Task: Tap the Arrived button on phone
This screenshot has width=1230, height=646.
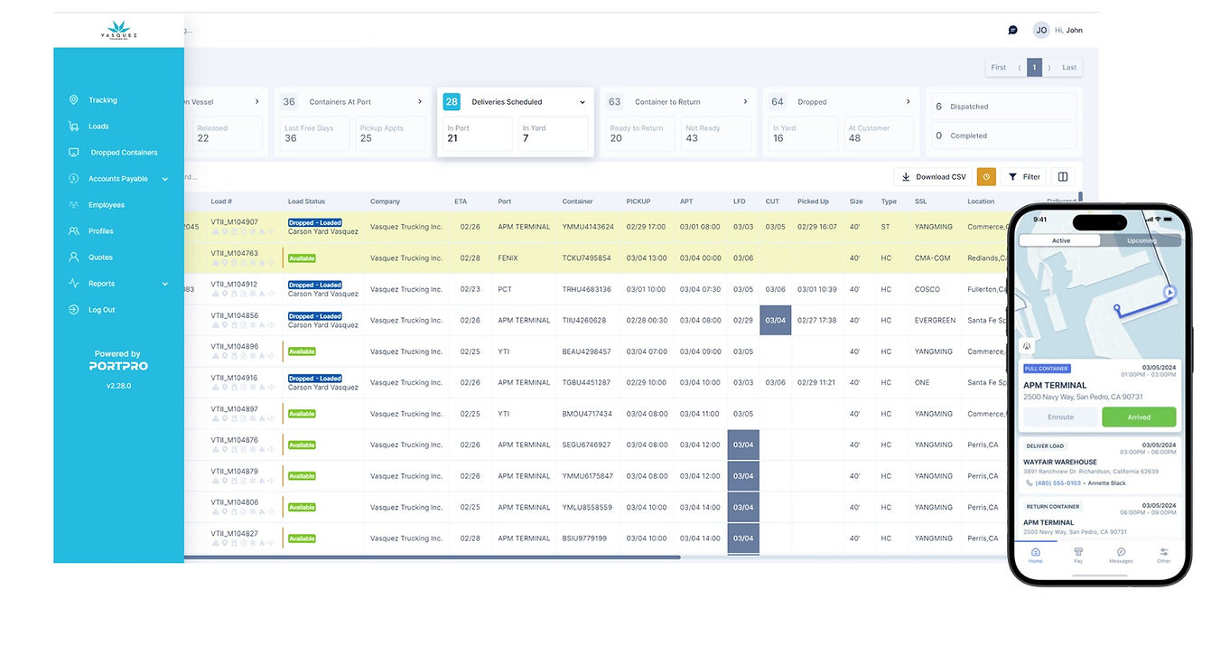Action: 1139,417
